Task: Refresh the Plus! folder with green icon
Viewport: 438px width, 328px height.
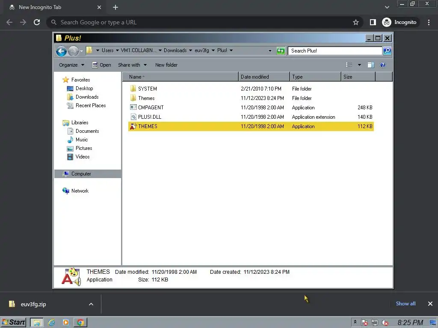Action: point(281,51)
